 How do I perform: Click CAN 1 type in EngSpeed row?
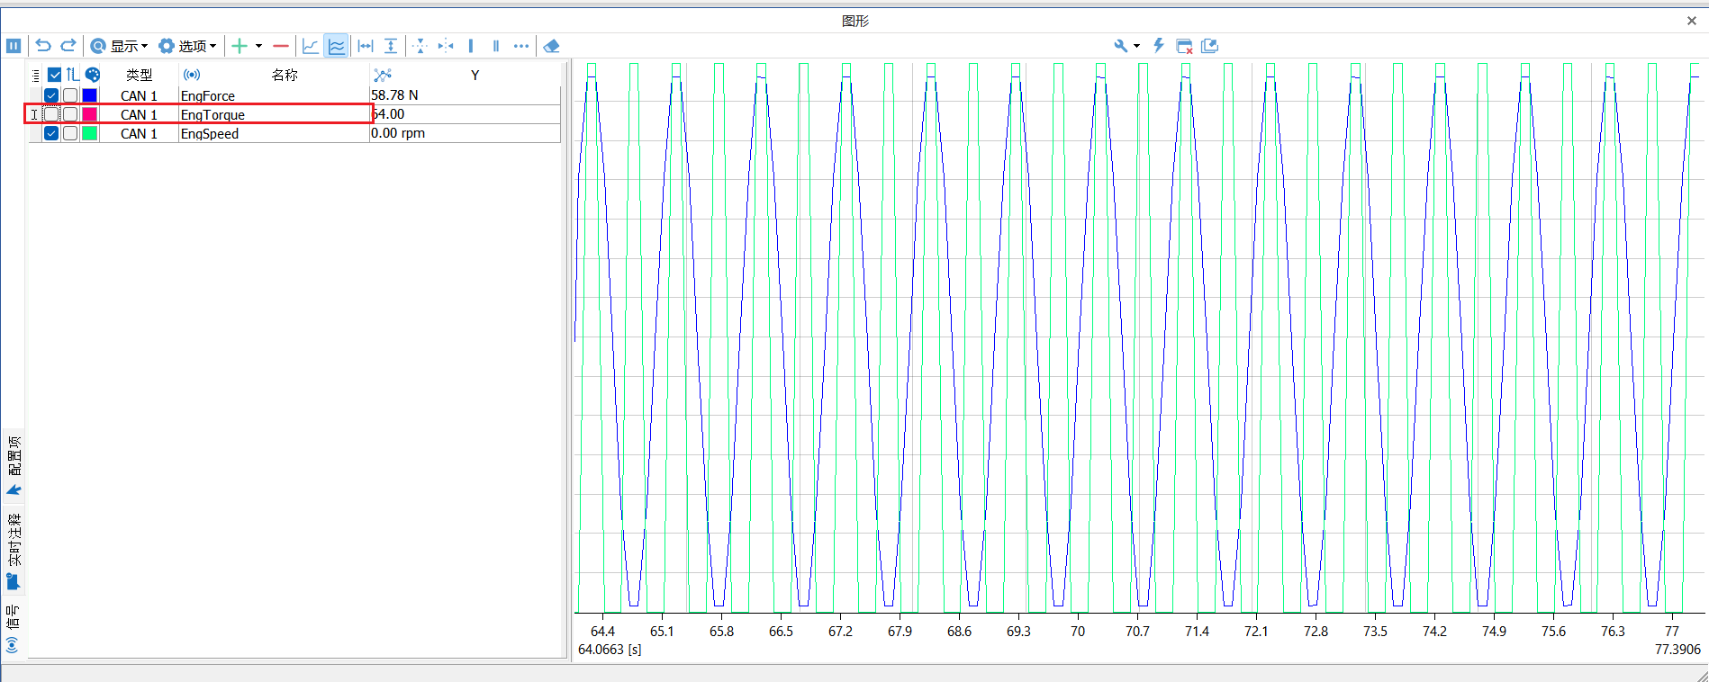tap(140, 133)
